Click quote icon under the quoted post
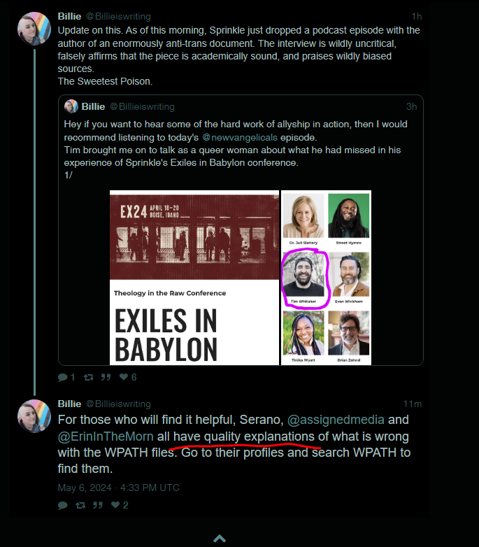 click(x=106, y=377)
